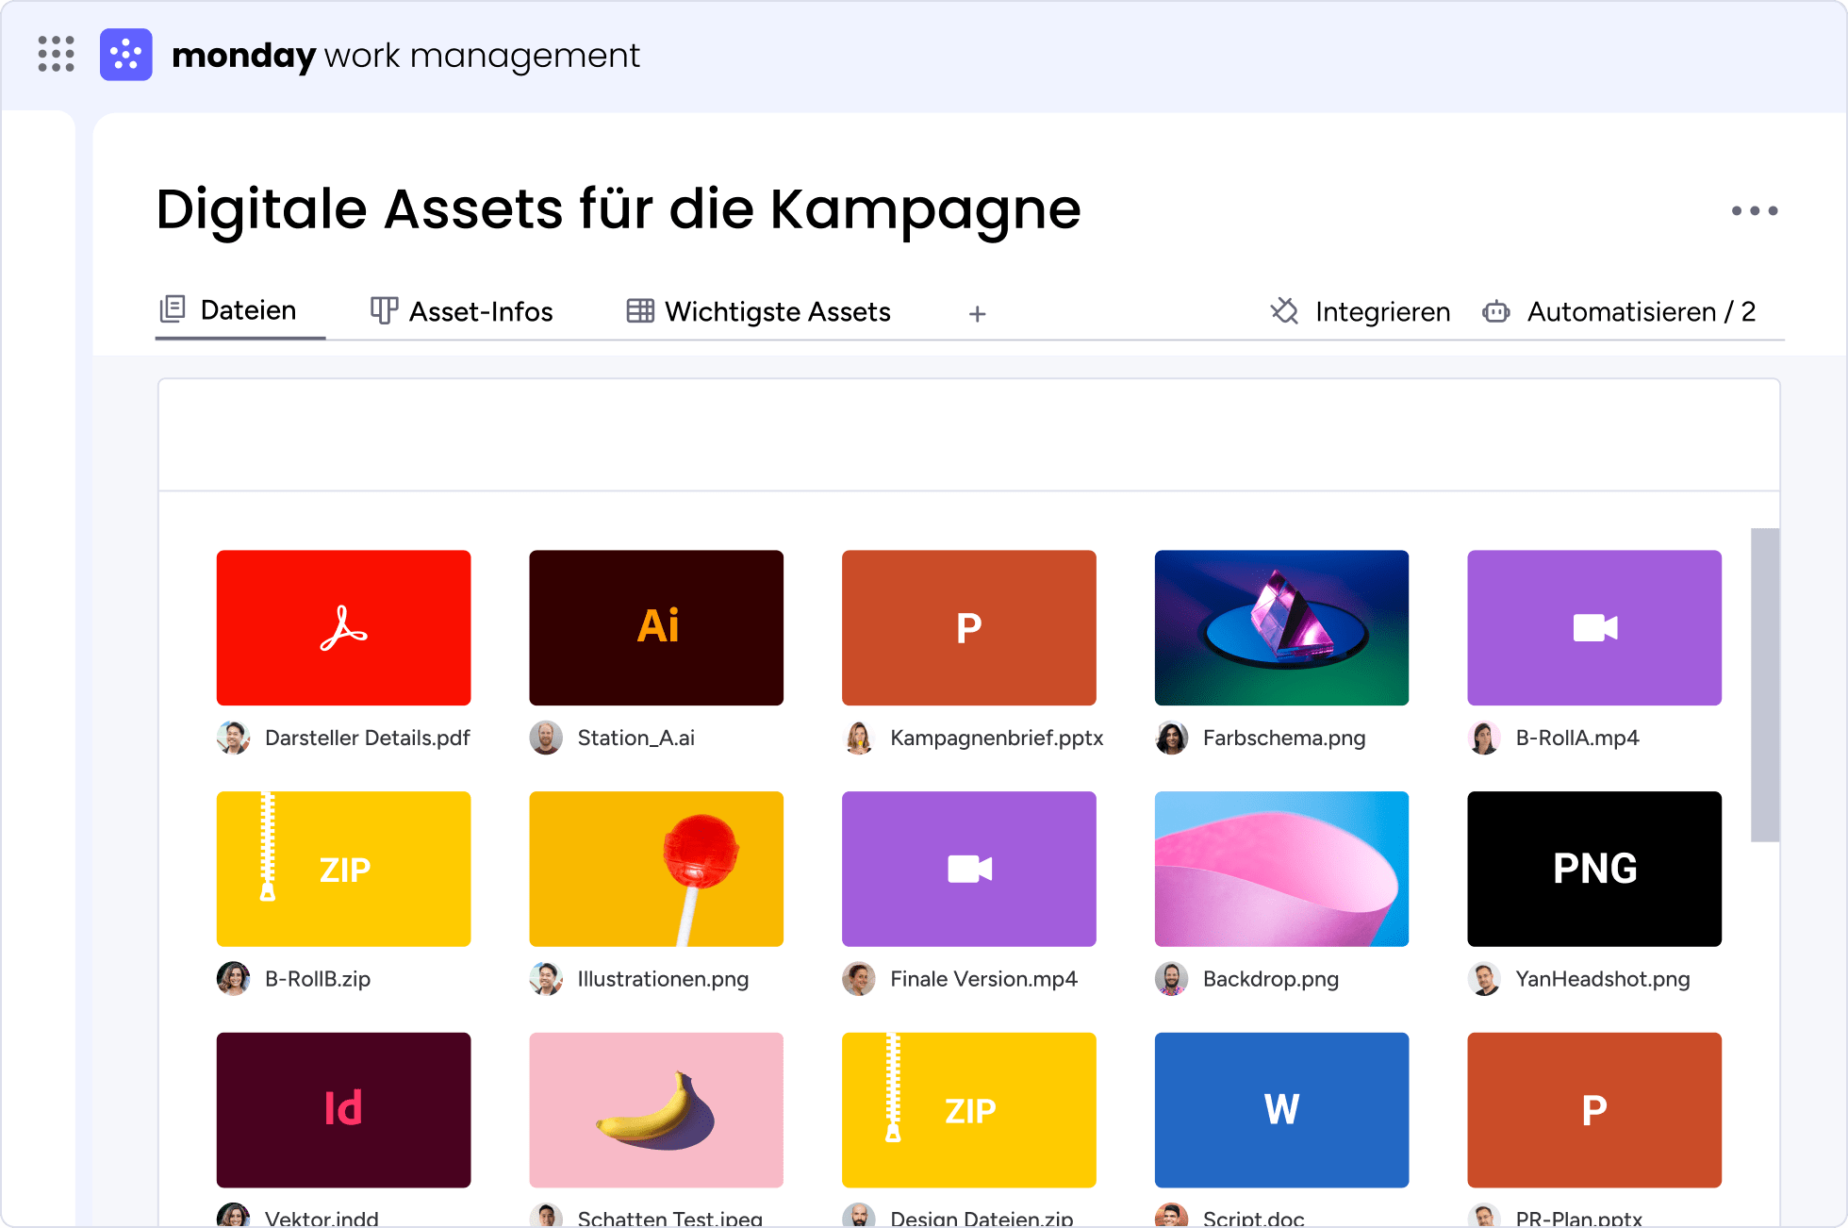Open the Farbschema.png crystal image

click(x=1281, y=627)
